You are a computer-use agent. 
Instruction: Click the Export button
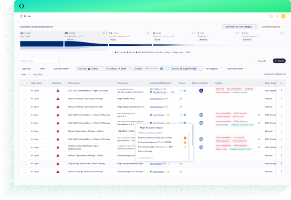(x=279, y=61)
